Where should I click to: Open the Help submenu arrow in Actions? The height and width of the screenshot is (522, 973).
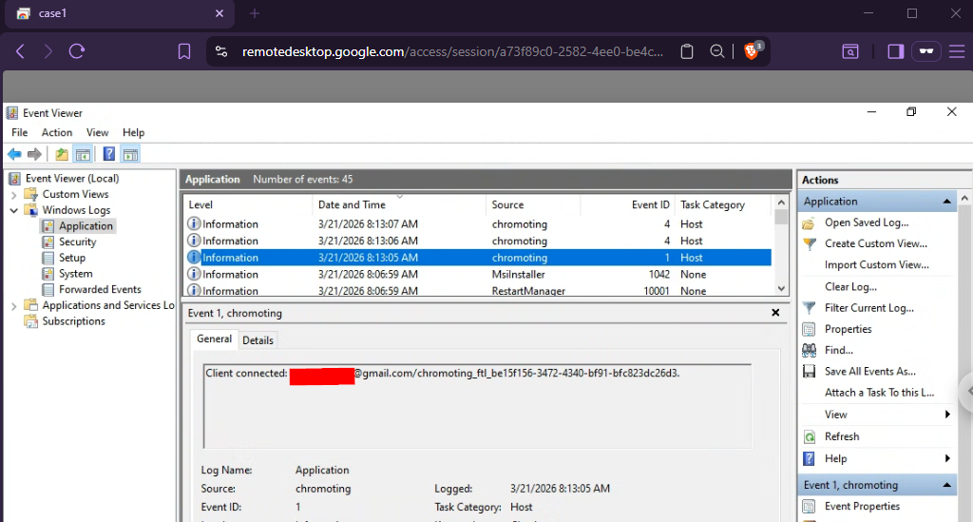tap(947, 458)
